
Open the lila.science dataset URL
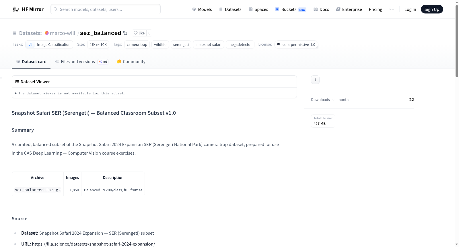(x=94, y=244)
